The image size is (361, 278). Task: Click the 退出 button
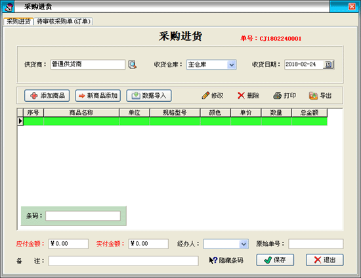point(325,260)
